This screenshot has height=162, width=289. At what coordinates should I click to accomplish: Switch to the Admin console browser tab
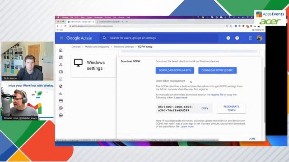(80, 22)
